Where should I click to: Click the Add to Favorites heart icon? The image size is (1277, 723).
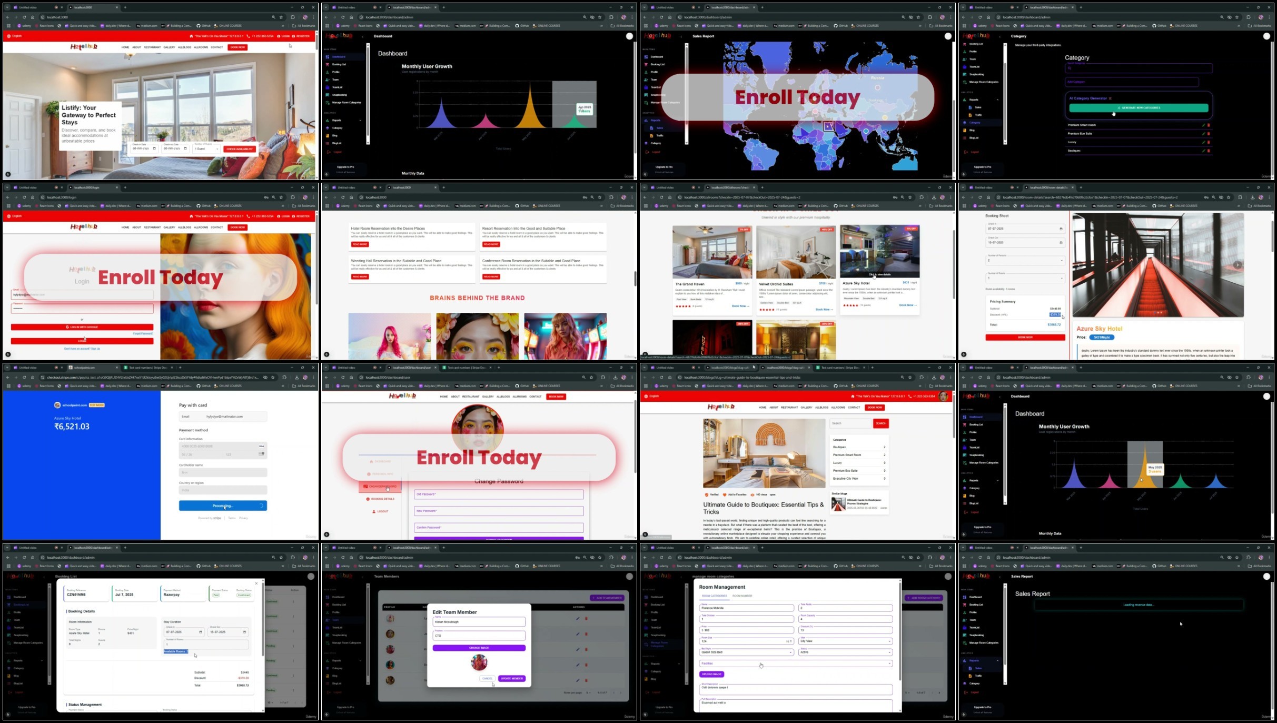[x=725, y=495]
